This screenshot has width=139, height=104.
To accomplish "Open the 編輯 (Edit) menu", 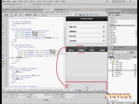I will pyautogui.click(x=15, y=1).
